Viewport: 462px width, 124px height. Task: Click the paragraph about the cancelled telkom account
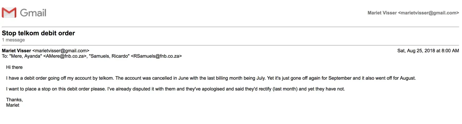tap(210, 78)
